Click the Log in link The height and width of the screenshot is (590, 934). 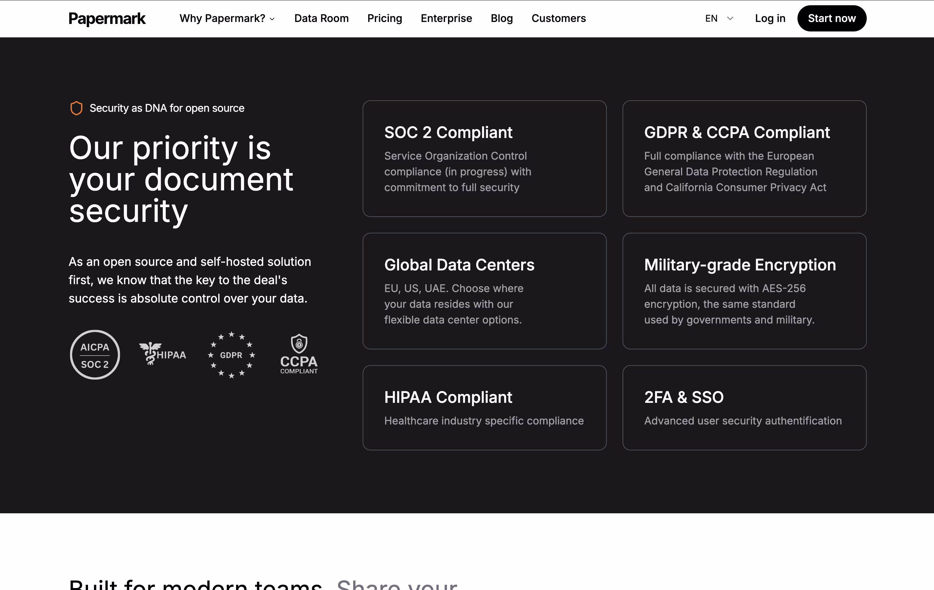click(770, 18)
